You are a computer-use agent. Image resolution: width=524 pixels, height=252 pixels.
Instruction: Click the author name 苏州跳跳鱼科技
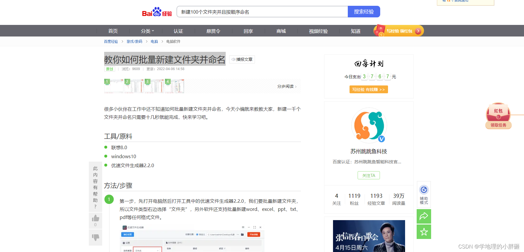pyautogui.click(x=369, y=151)
